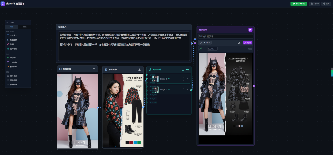
Task: Click the HX's Fashion reference image
Action: pos(123,110)
